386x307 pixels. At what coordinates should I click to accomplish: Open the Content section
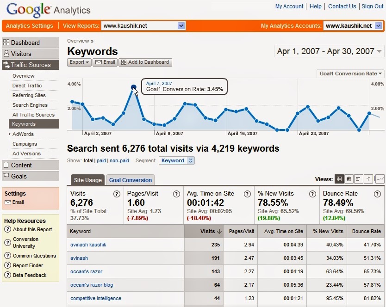pos(31,165)
